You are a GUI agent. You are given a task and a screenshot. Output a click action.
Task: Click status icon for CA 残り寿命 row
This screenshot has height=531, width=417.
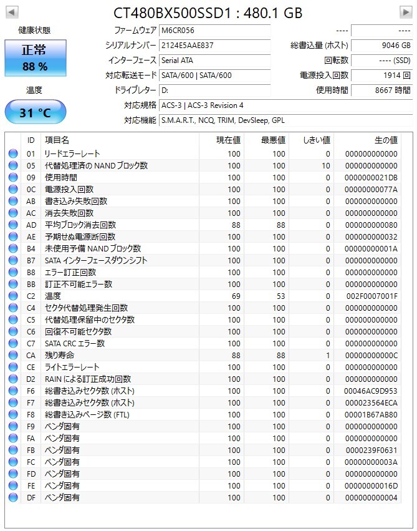coord(13,355)
